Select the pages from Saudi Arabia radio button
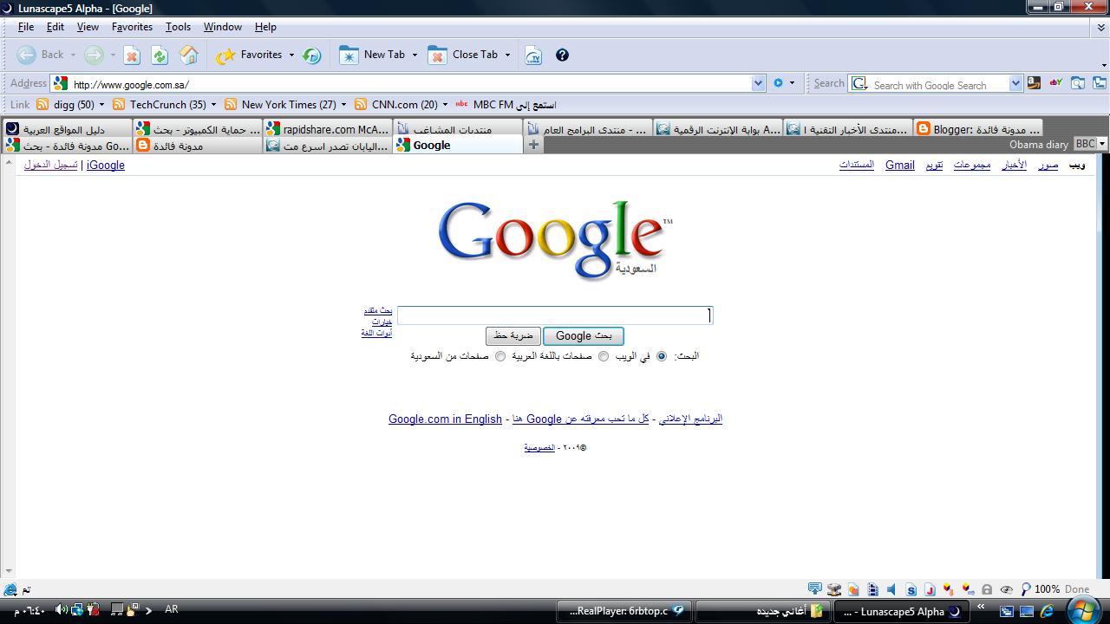The height and width of the screenshot is (624, 1110). tap(500, 356)
